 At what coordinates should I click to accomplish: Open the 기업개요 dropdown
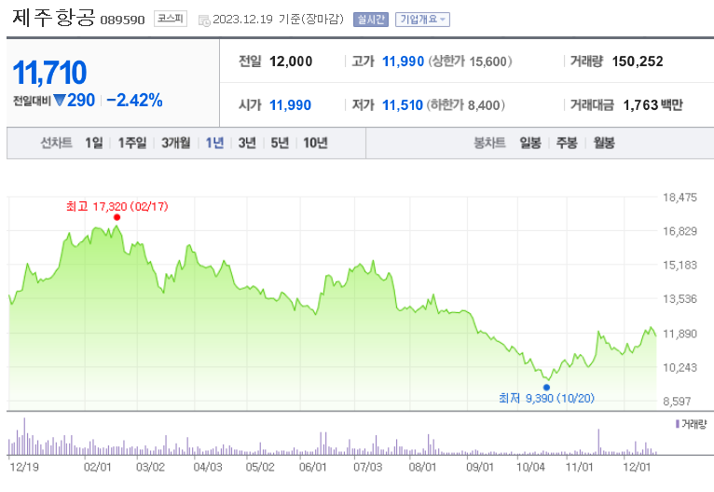(x=422, y=20)
